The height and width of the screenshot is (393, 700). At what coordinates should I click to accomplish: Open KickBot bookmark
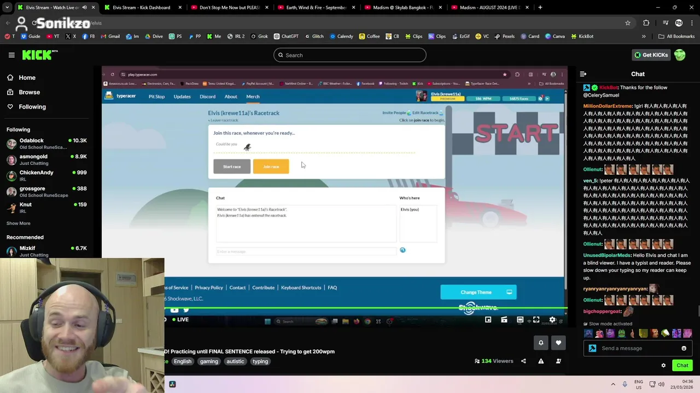(582, 37)
